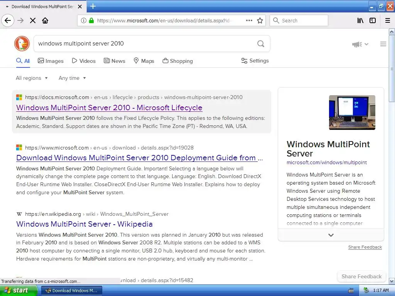Click the green padlock security icon
Image resolution: width=395 pixels, height=296 pixels.
tap(91, 20)
